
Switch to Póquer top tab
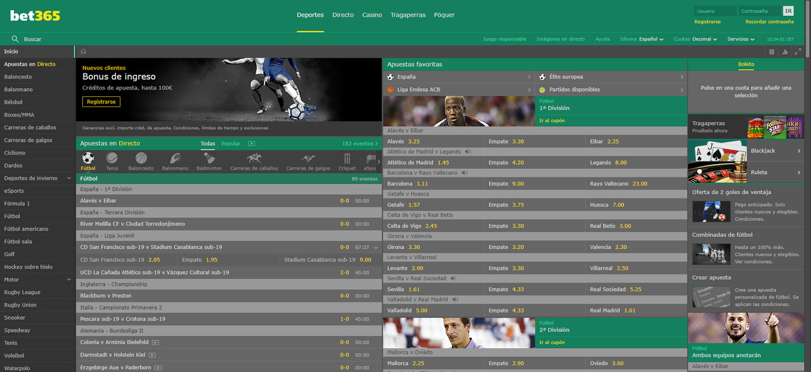(x=444, y=15)
